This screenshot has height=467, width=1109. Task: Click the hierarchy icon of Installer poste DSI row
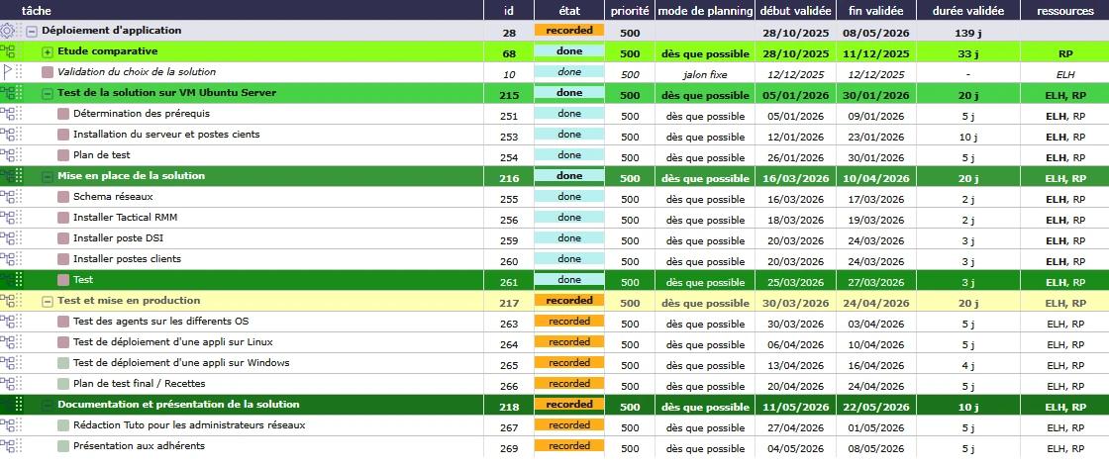click(x=8, y=238)
